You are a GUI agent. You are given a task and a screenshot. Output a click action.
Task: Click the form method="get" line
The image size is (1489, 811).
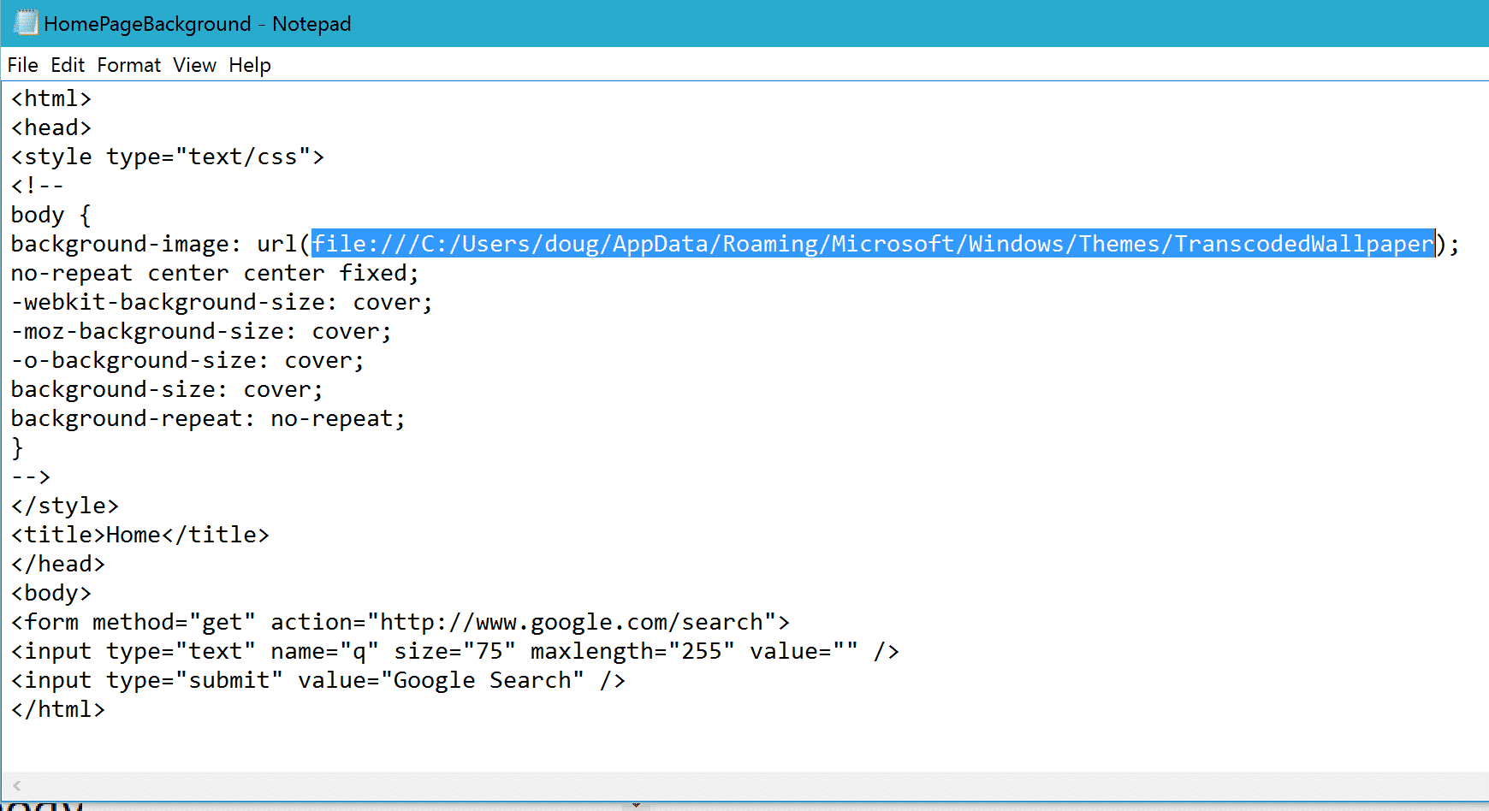[x=400, y=622]
